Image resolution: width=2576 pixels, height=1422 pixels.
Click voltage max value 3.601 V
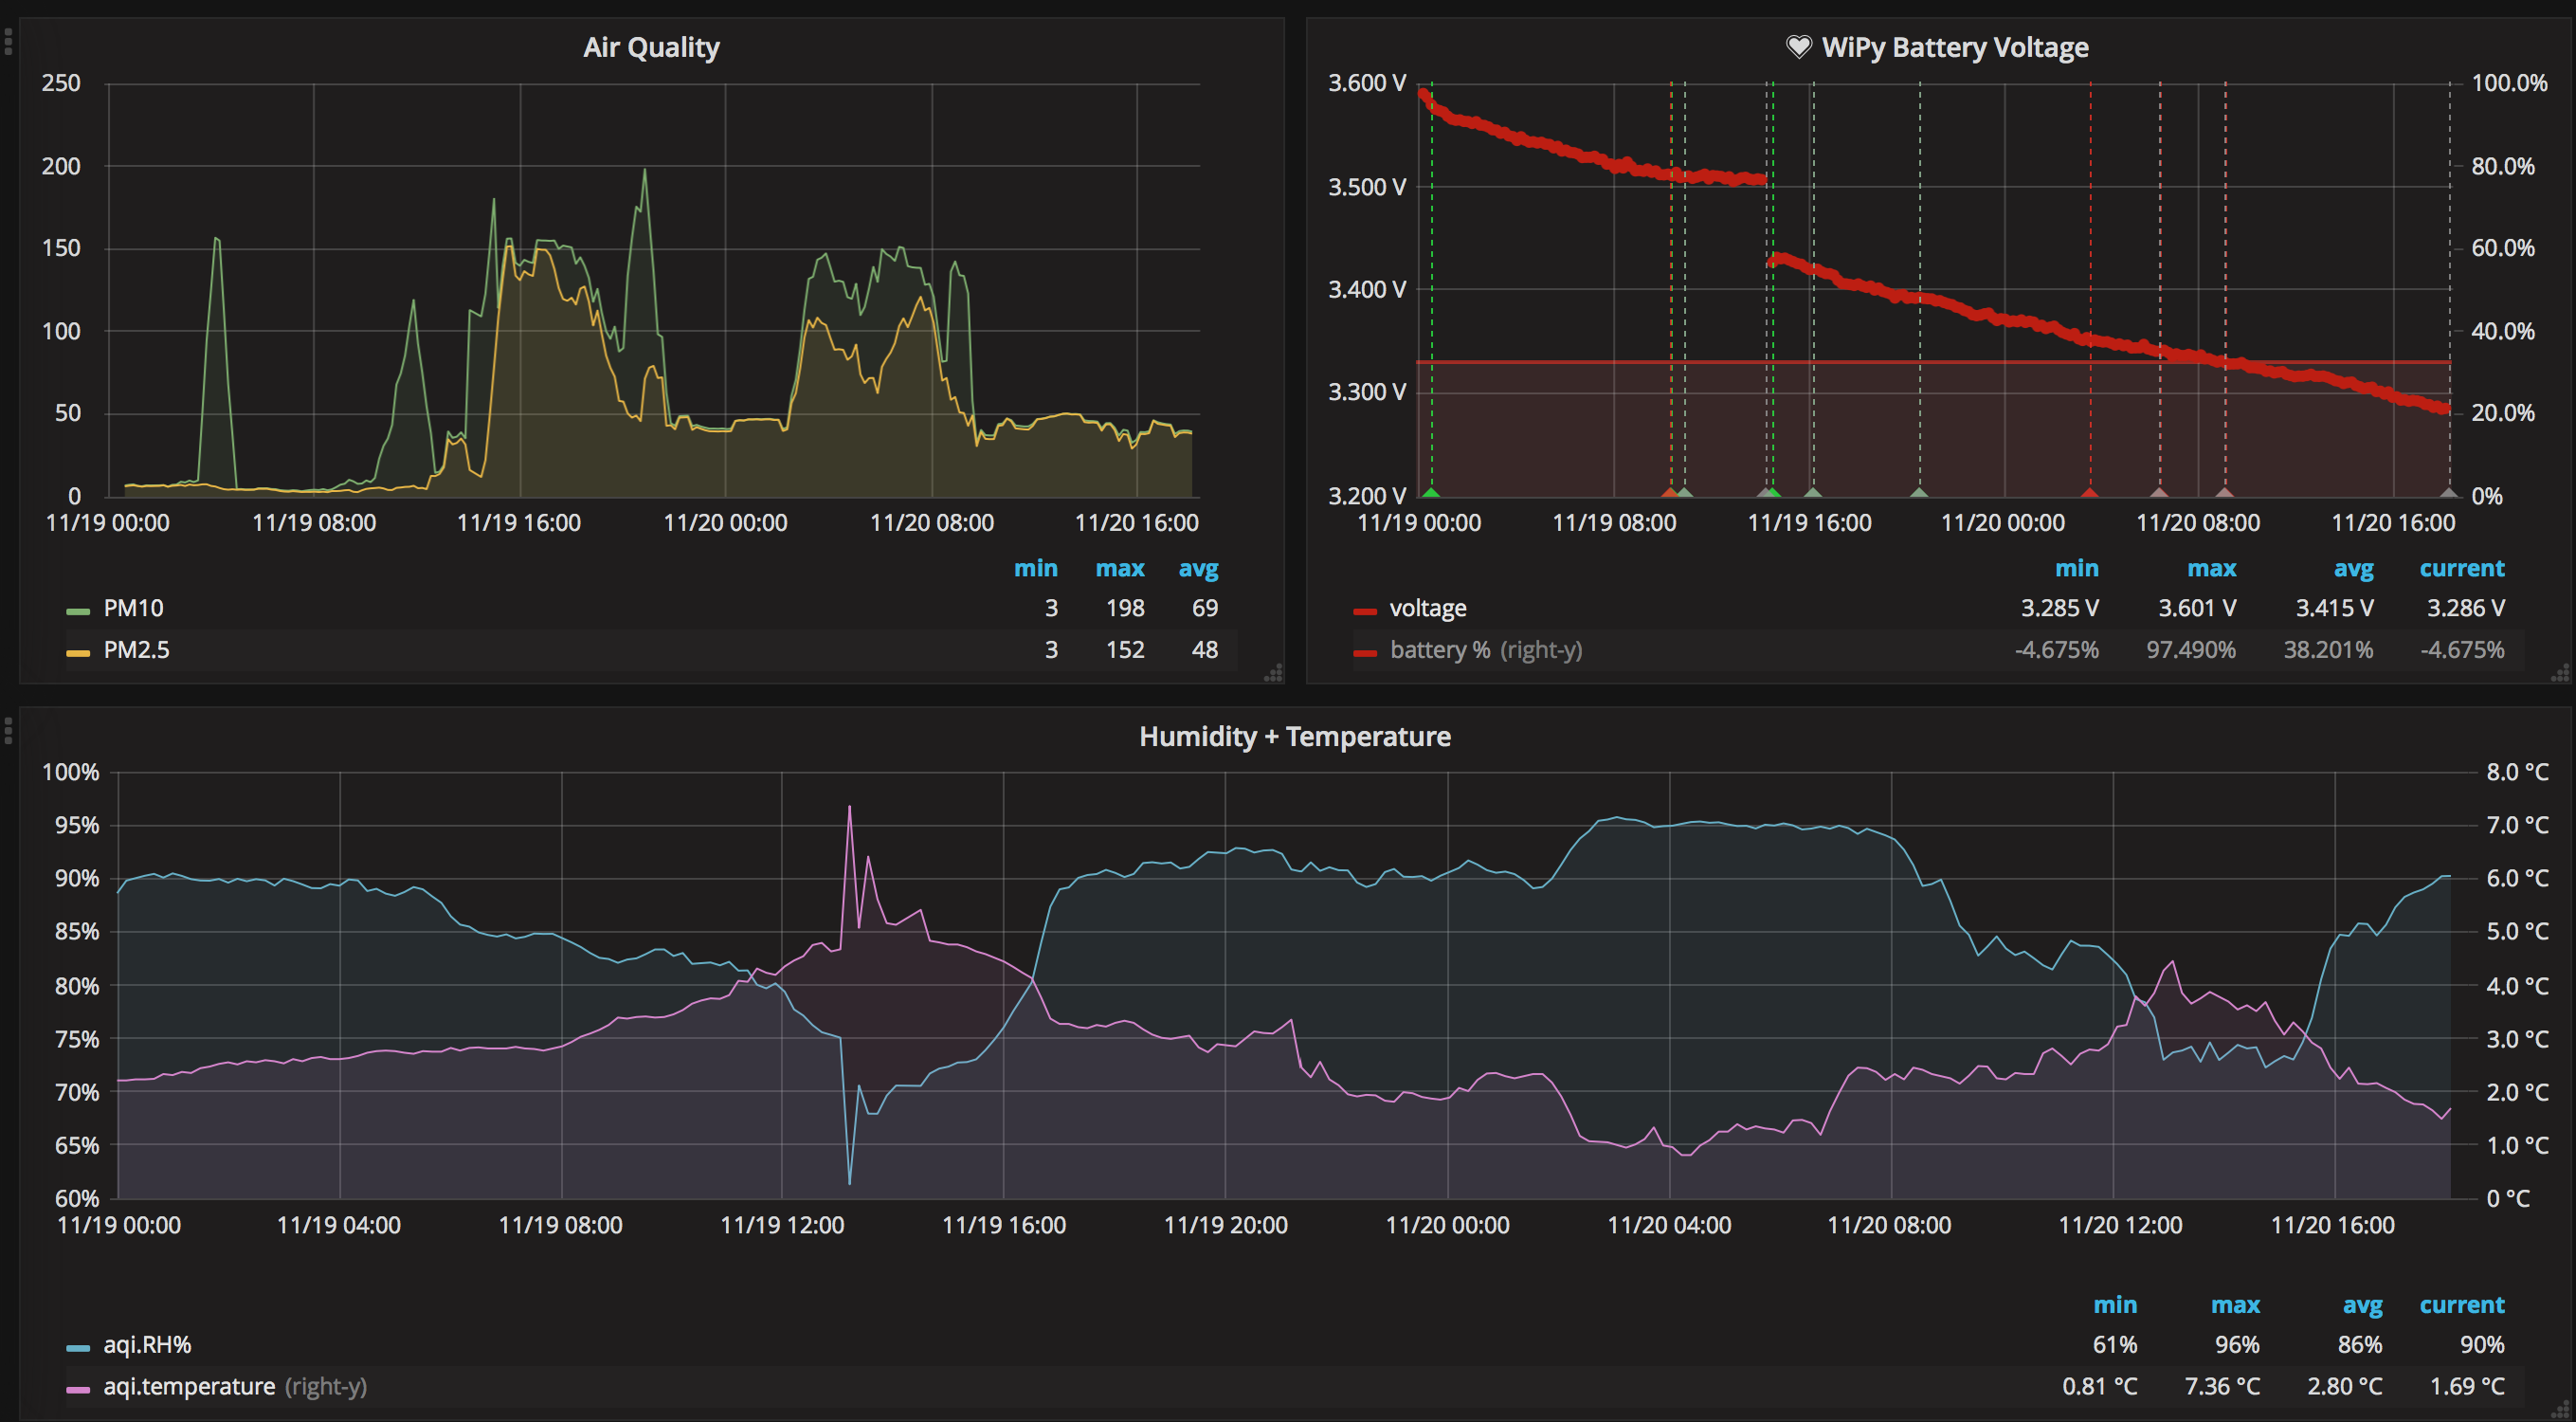[x=2197, y=608]
